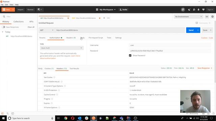This screenshot has width=216, height=121.
Task: Open the Postman console icon
Action: click(13, 114)
